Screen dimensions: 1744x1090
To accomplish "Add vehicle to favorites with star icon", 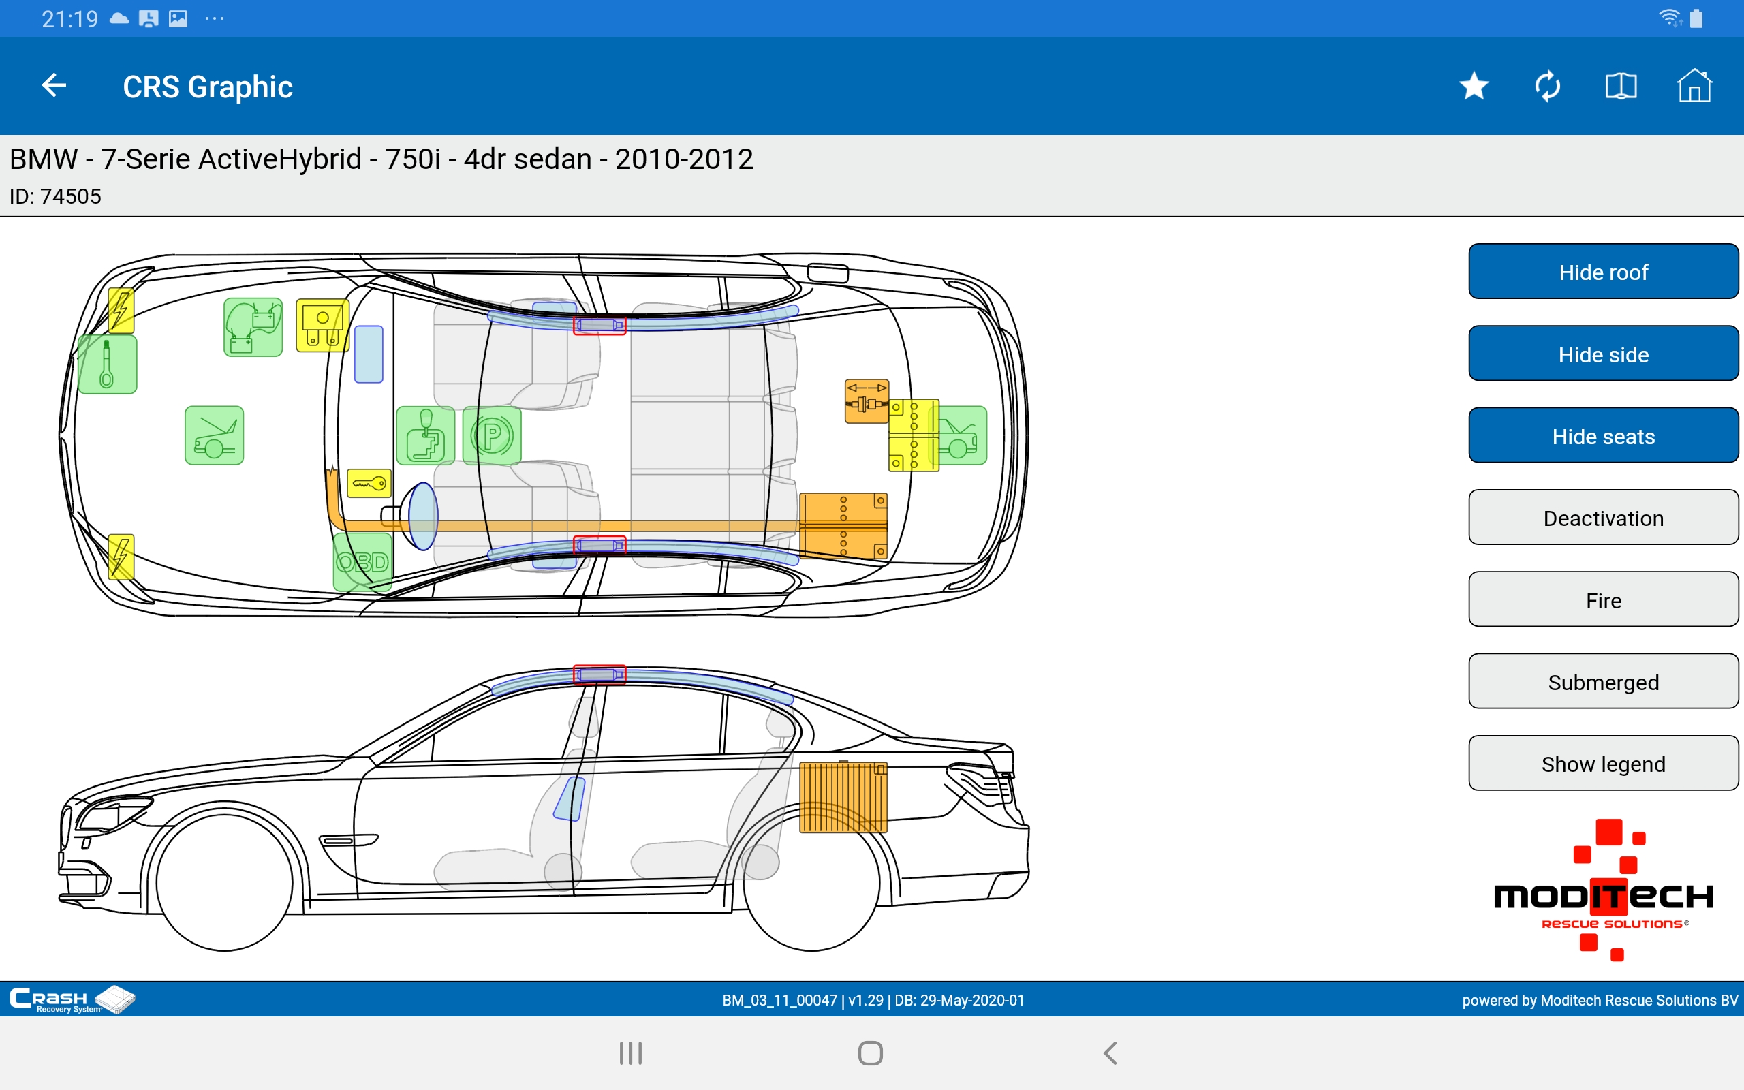I will 1474,87.
